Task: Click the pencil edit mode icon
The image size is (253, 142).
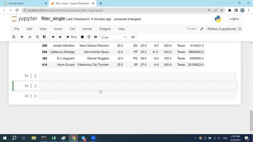Action: pos(202,29)
